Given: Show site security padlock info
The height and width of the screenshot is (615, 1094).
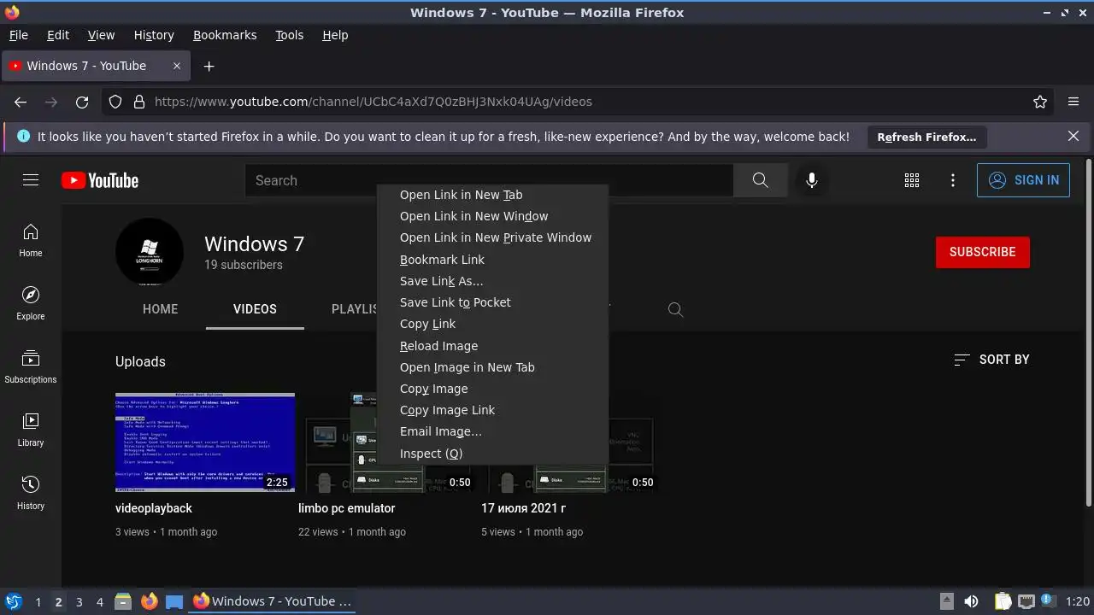Looking at the screenshot, I should (x=139, y=102).
